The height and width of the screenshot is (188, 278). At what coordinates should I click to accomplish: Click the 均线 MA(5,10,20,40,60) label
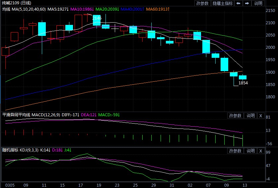[24, 9]
